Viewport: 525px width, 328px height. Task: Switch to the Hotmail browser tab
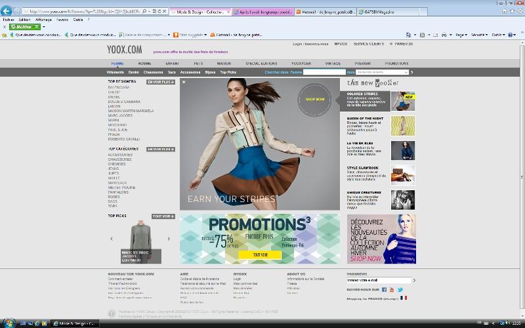[327, 12]
